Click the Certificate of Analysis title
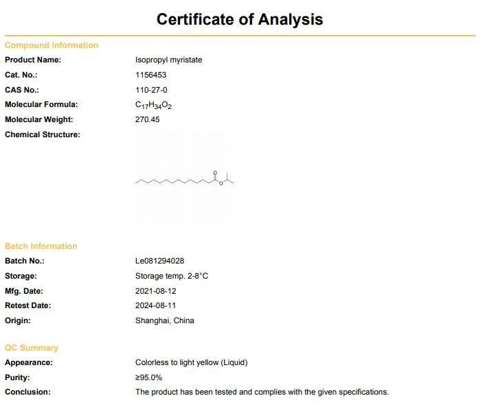Image resolution: width=485 pixels, height=409 pixels. click(x=240, y=19)
